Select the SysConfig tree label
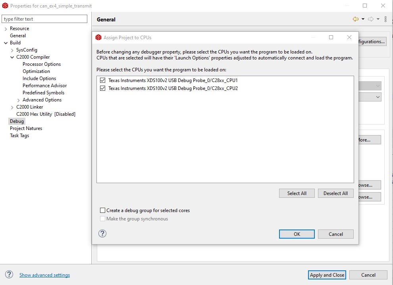The height and width of the screenshot is (285, 393). 27,50
